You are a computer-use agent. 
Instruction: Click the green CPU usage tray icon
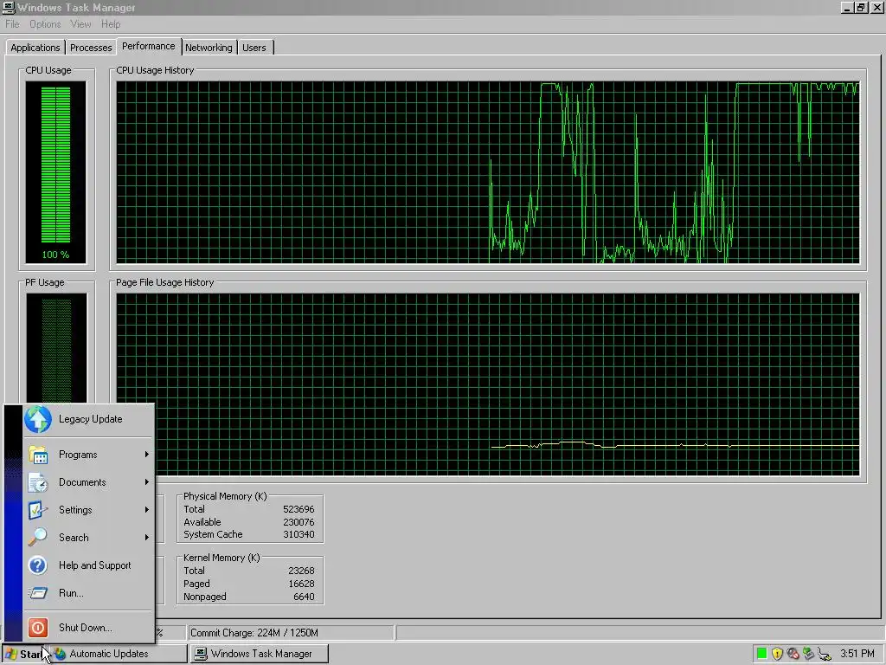tap(761, 654)
